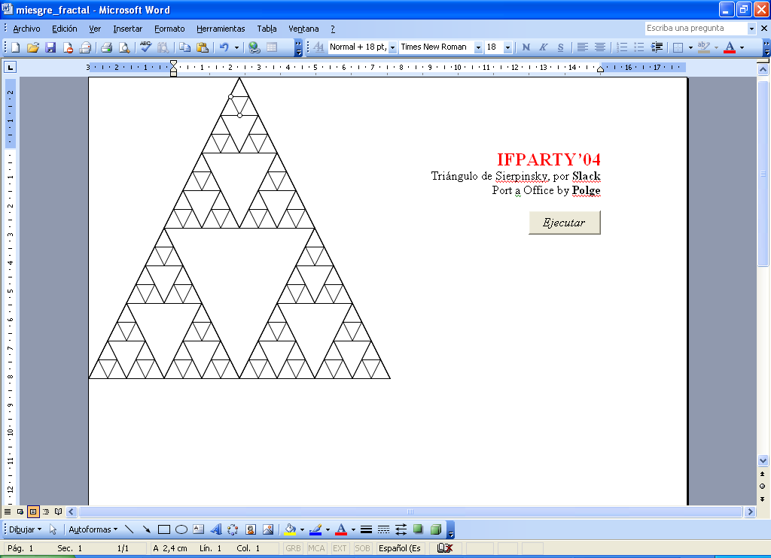
Task: Open the Insertar menu
Action: click(x=127, y=29)
